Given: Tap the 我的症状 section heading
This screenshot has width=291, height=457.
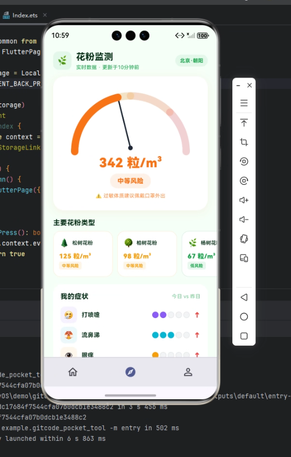Looking at the screenshot, I should click(74, 297).
